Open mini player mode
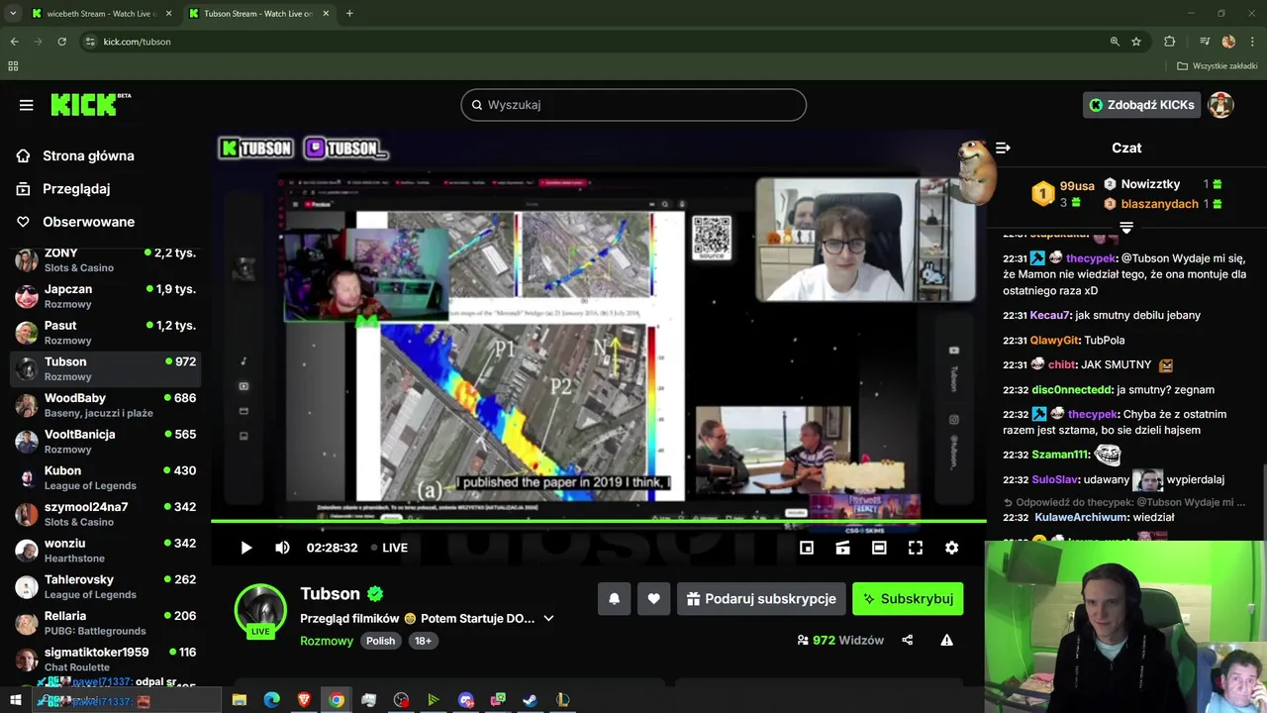This screenshot has height=713, width=1267. [x=807, y=548]
